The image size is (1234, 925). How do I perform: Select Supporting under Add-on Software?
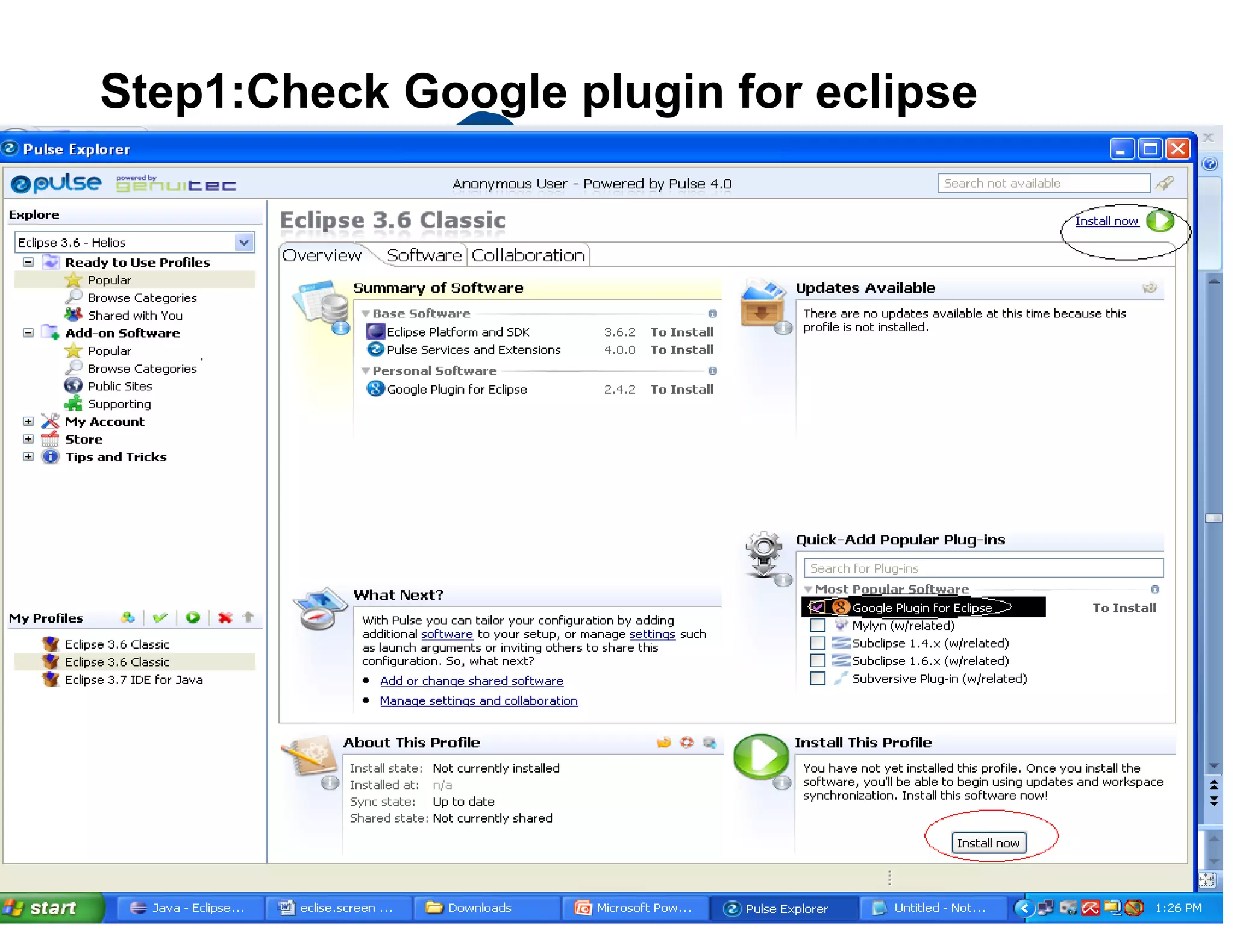(x=119, y=403)
